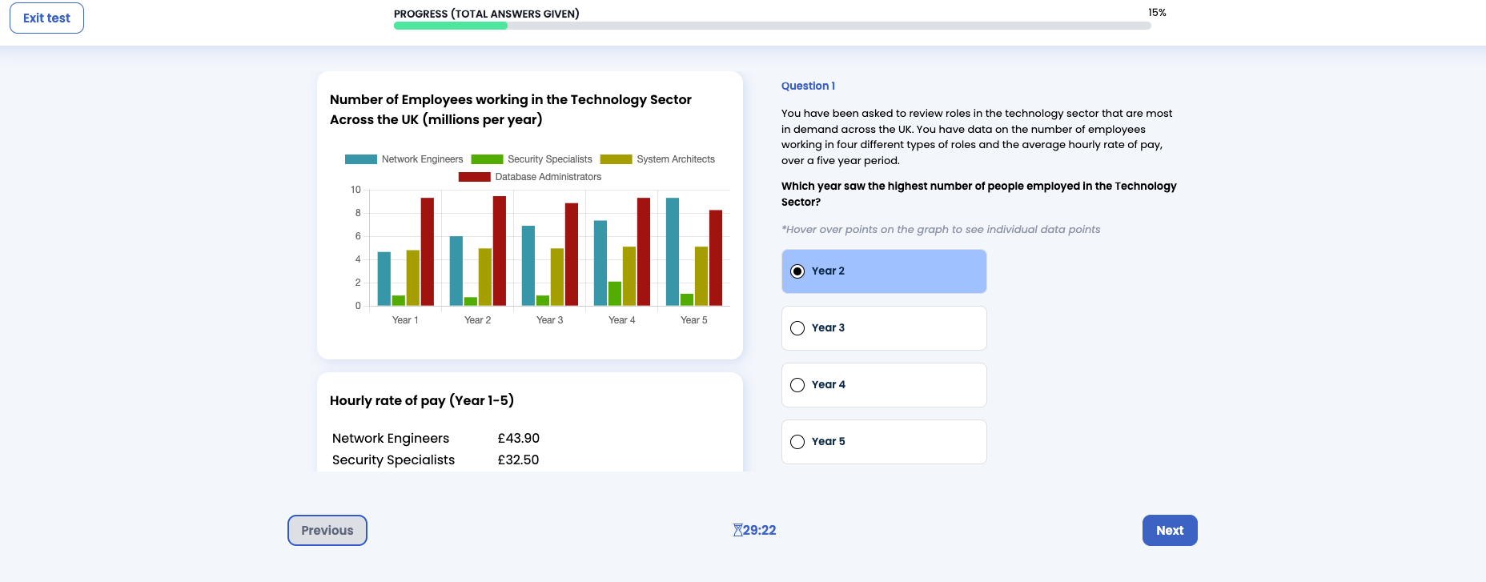Choose the Year 3 answer
The image size is (1486, 582).
click(797, 328)
